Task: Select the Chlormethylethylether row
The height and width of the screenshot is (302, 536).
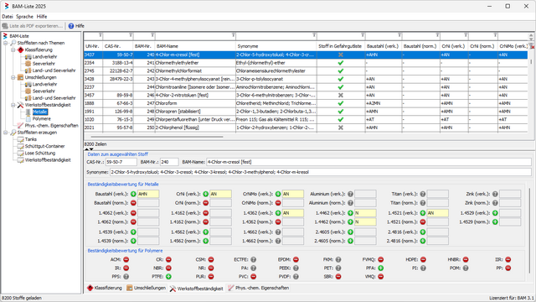Action: pyautogui.click(x=306, y=63)
